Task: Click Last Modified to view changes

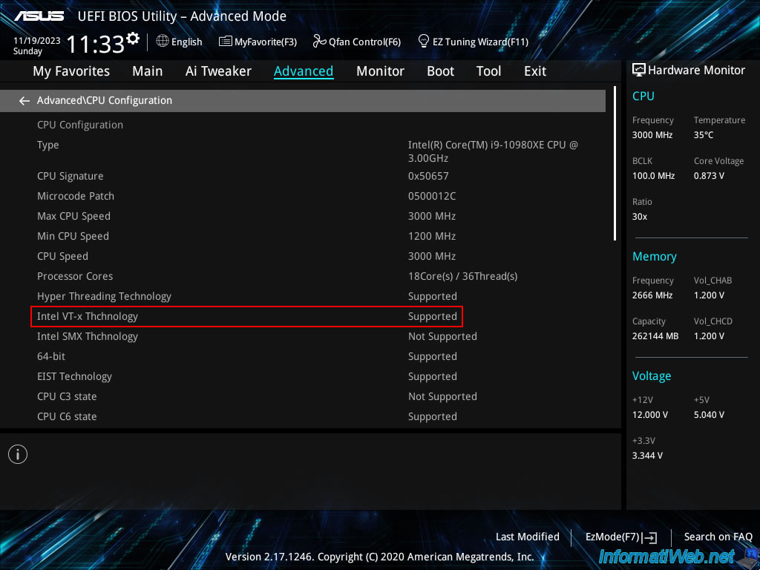Action: 527,537
